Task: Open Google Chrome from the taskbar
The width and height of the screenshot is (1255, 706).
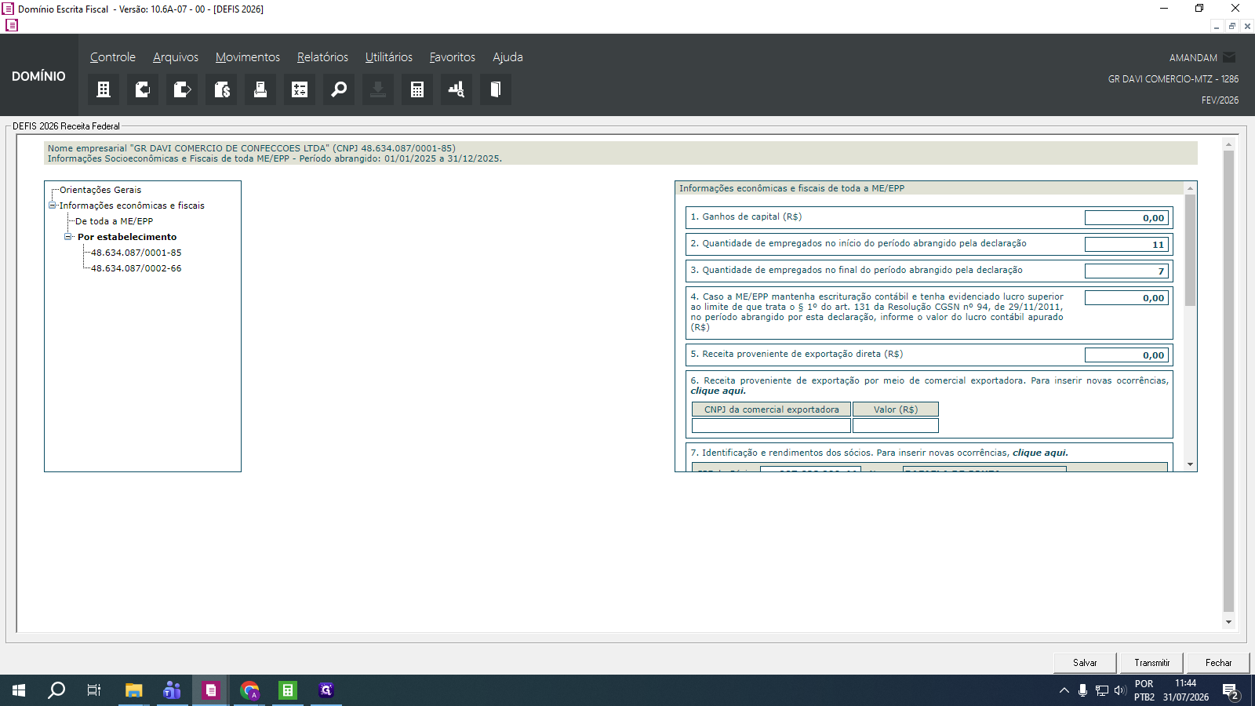Action: [x=249, y=690]
